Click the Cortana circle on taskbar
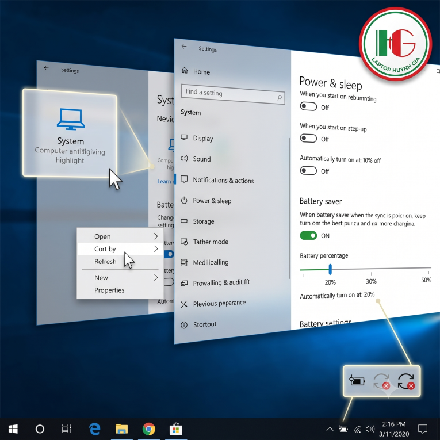This screenshot has width=440, height=440. point(40,428)
